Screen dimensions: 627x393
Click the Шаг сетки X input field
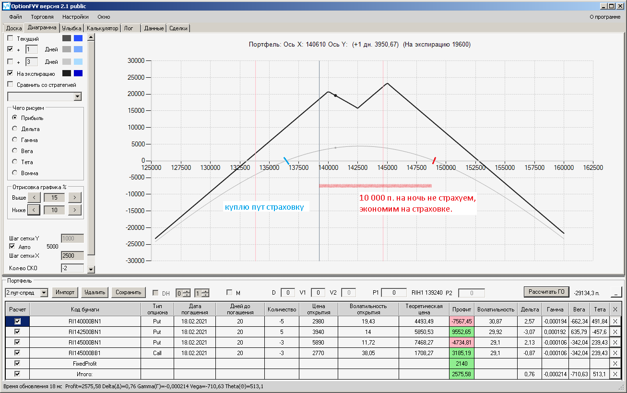(72, 256)
